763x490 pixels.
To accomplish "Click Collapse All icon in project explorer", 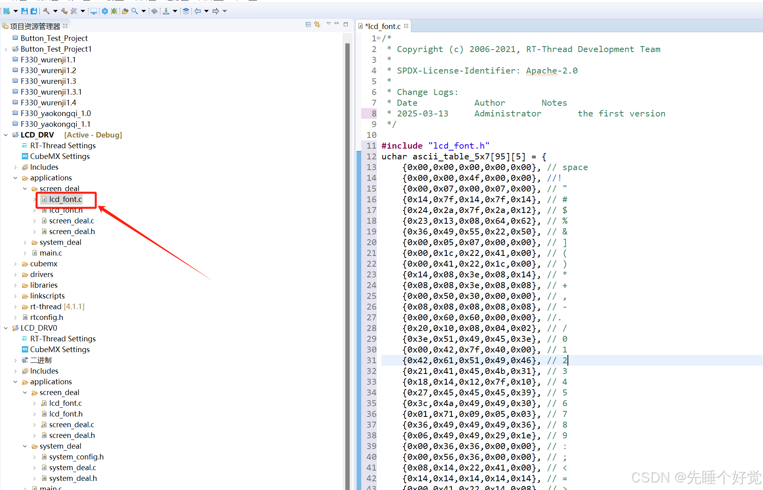I will [x=308, y=25].
